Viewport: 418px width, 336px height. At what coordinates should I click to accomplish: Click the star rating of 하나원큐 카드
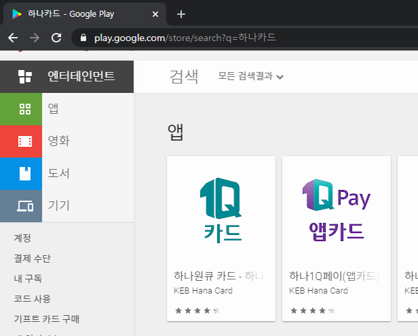[x=198, y=310]
